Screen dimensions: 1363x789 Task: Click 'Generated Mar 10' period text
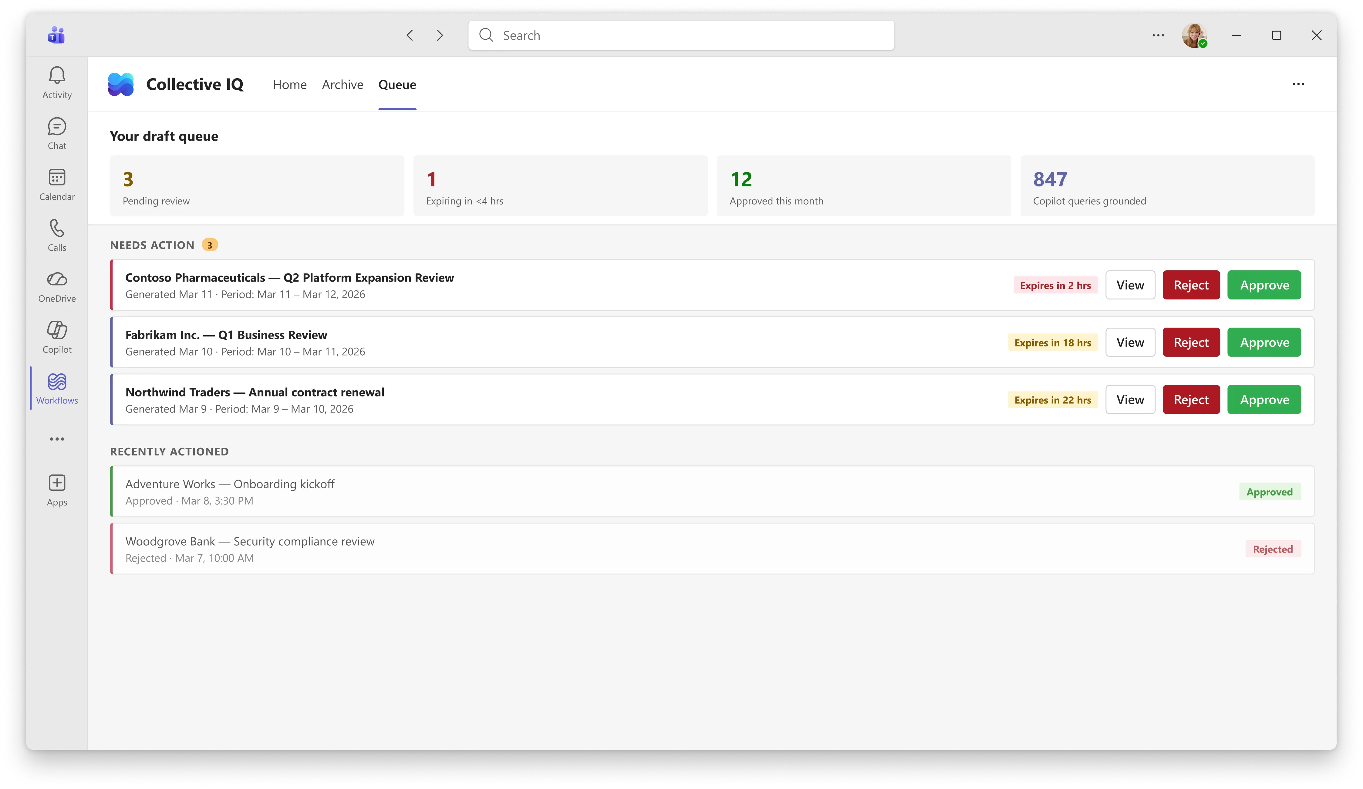245,352
